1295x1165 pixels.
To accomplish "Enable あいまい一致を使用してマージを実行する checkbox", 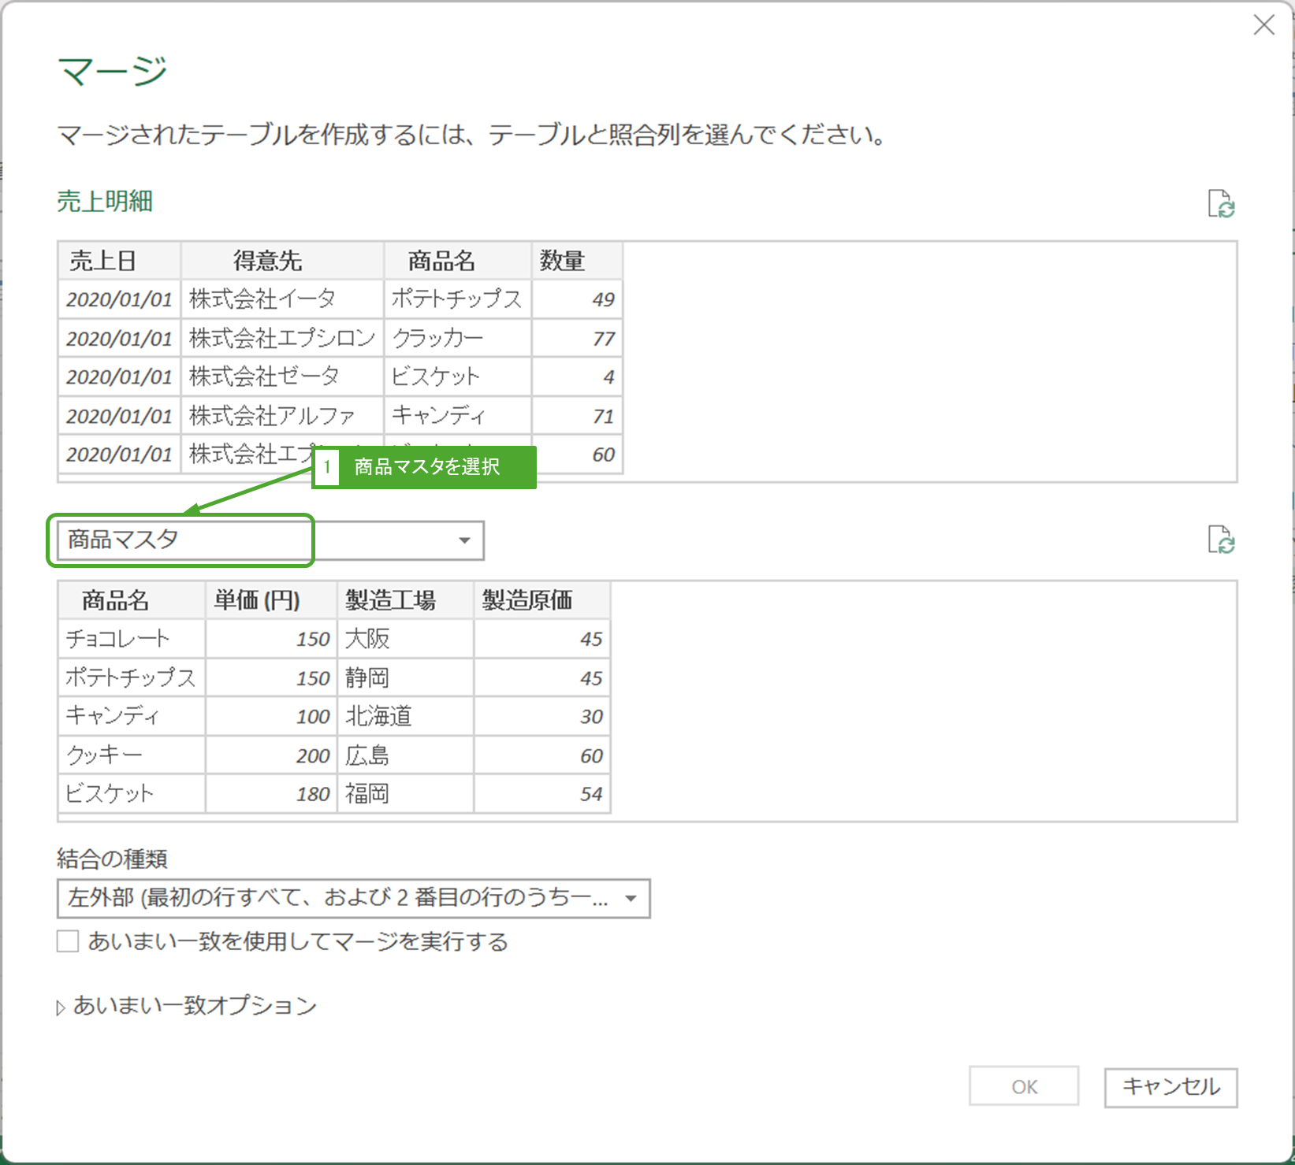I will point(68,941).
